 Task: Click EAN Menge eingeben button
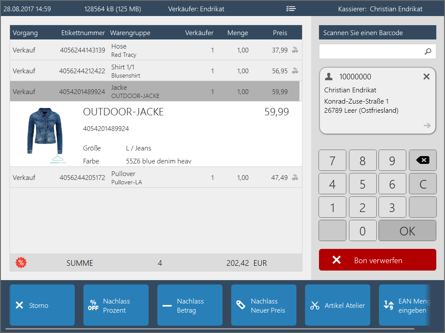(405, 305)
